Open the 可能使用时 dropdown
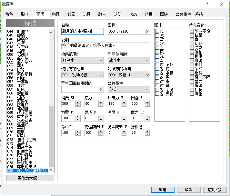 (x=129, y=60)
